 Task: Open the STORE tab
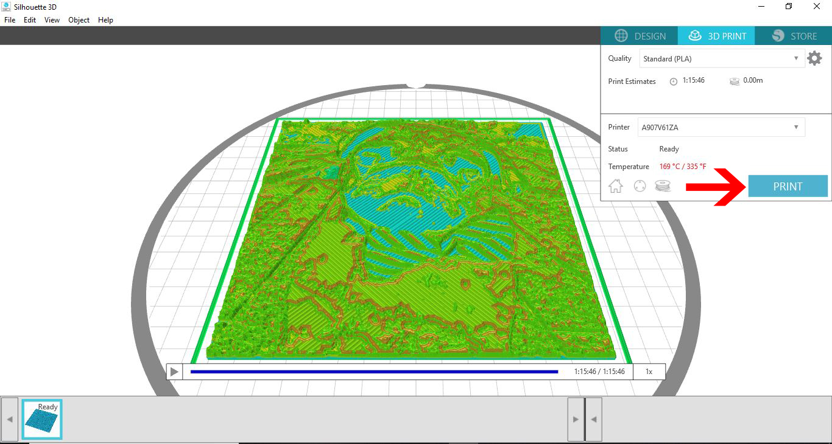(x=794, y=36)
